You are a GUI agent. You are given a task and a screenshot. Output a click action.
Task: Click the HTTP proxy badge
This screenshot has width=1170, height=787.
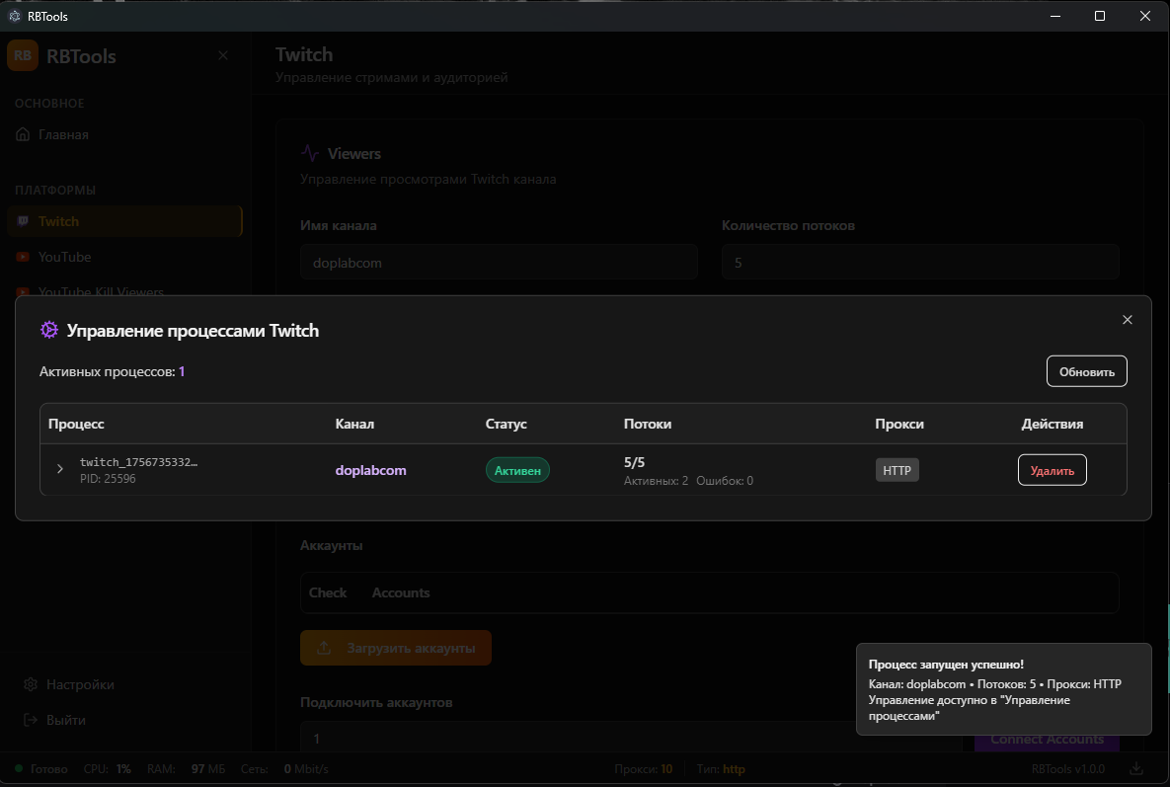point(897,470)
